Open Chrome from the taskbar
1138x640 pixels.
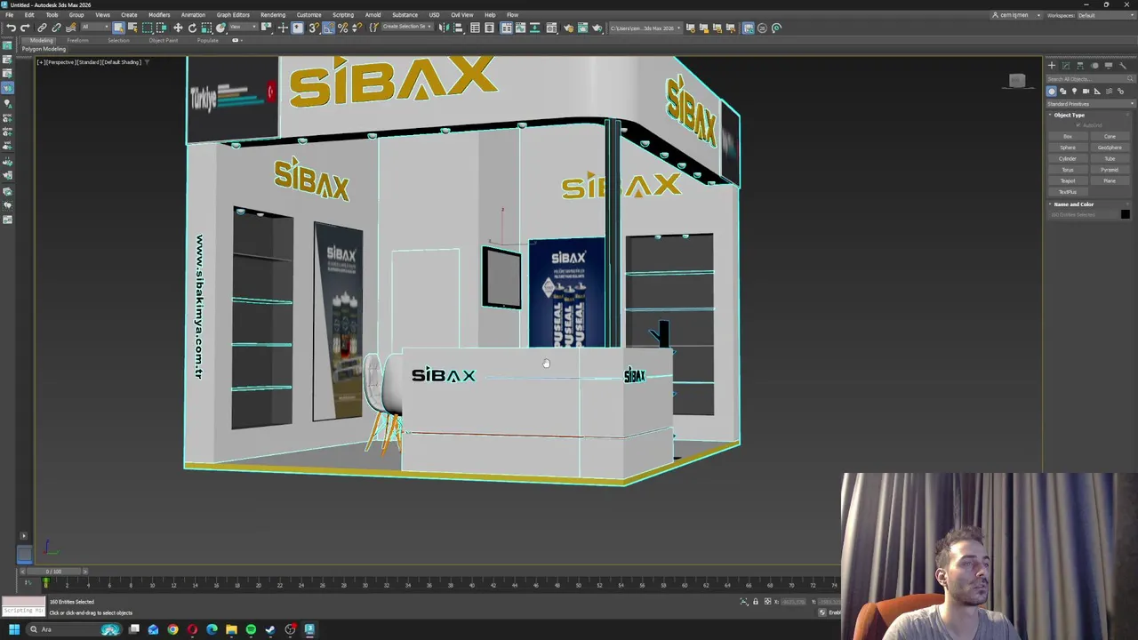(172, 629)
